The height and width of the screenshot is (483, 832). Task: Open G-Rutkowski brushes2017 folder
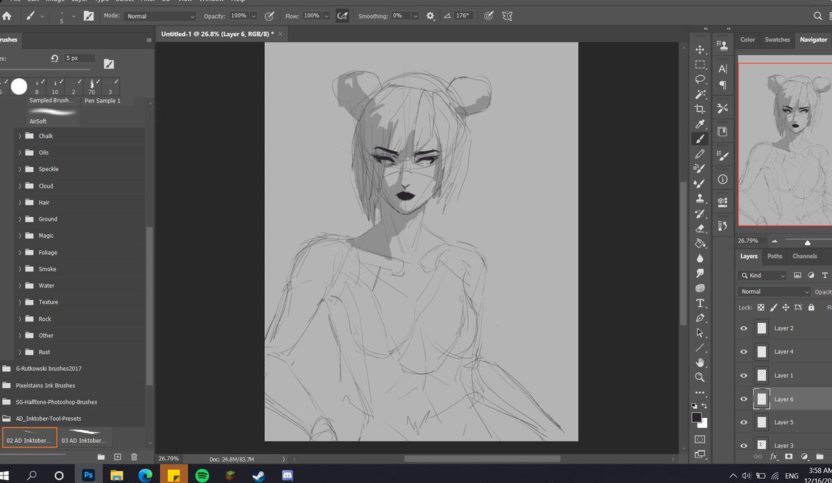pyautogui.click(x=49, y=369)
